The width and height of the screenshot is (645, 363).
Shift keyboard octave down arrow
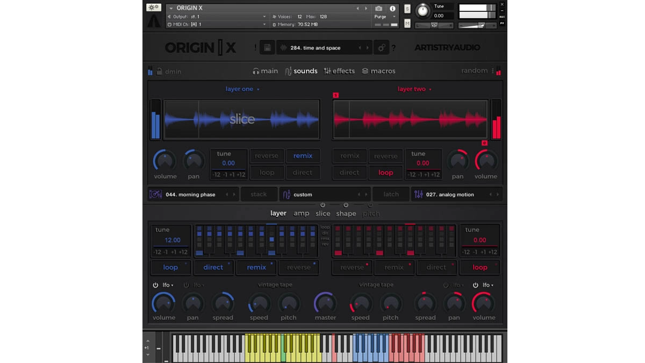tap(148, 355)
